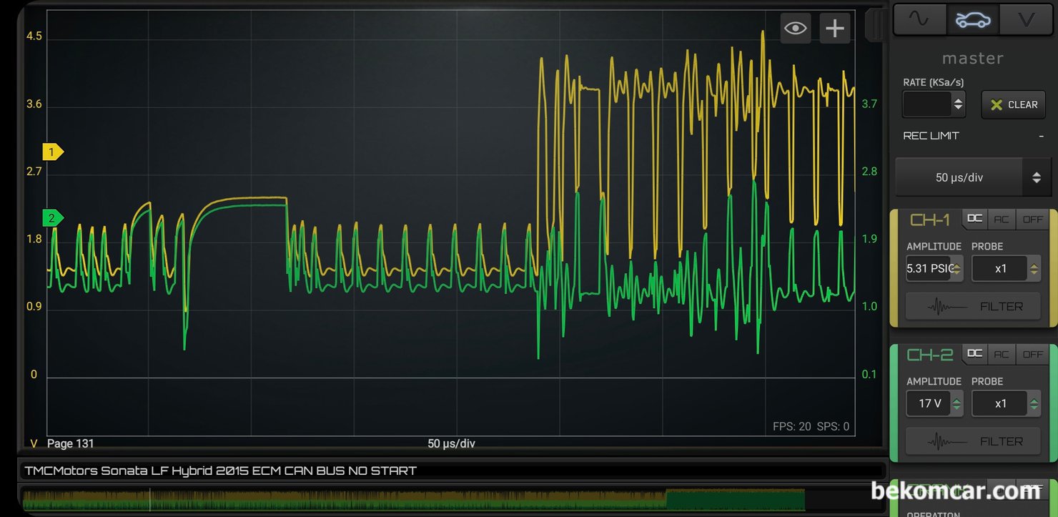Image resolution: width=1058 pixels, height=517 pixels.
Task: Click the "50 µs/div" label below the graph
Action: [451, 443]
